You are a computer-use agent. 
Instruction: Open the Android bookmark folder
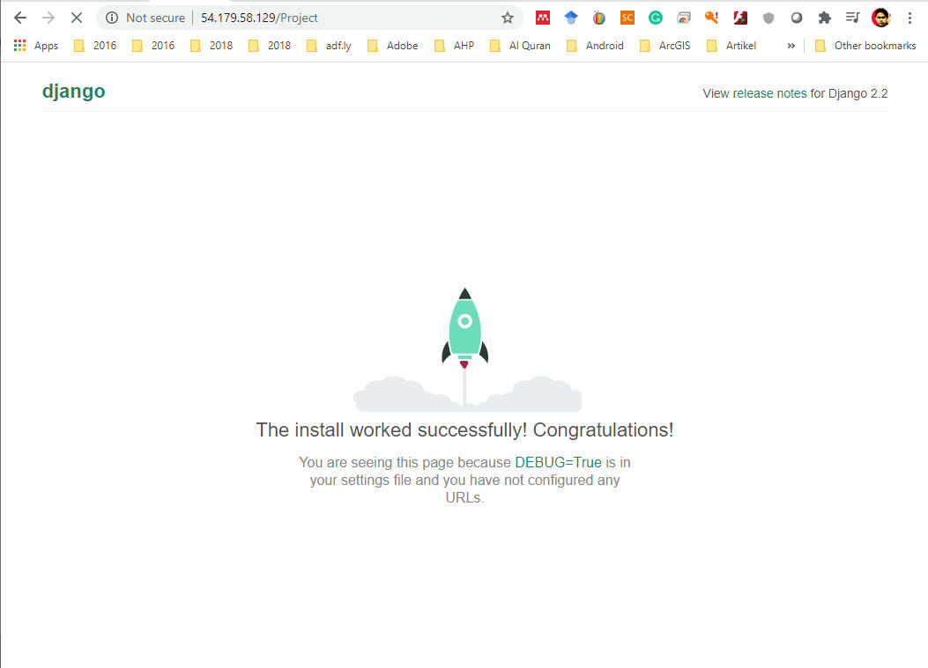point(595,46)
